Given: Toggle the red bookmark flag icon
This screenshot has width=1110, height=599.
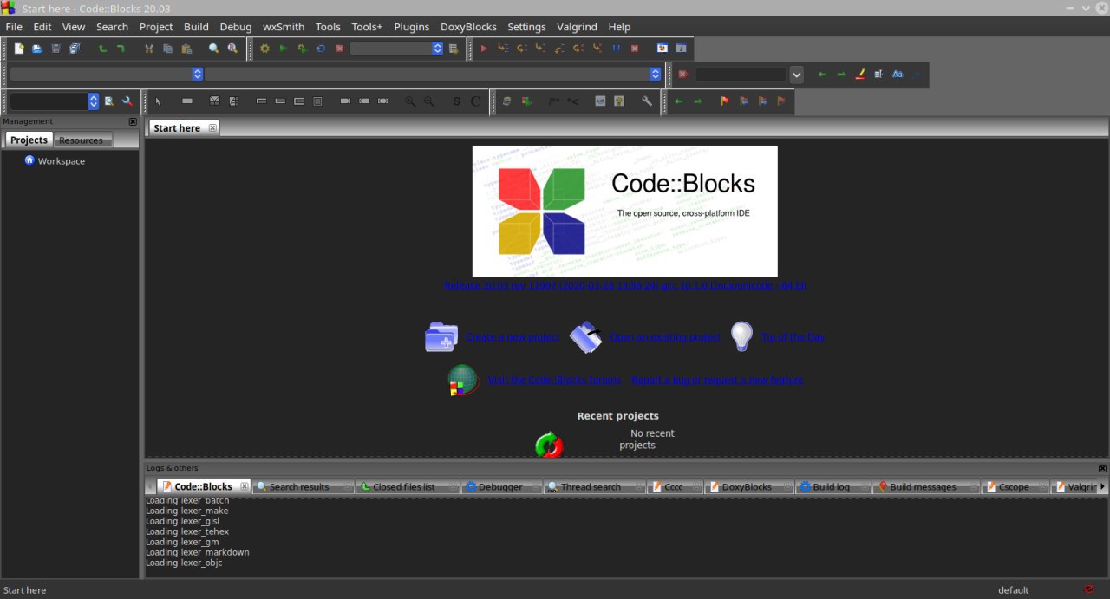Looking at the screenshot, I should tap(725, 101).
